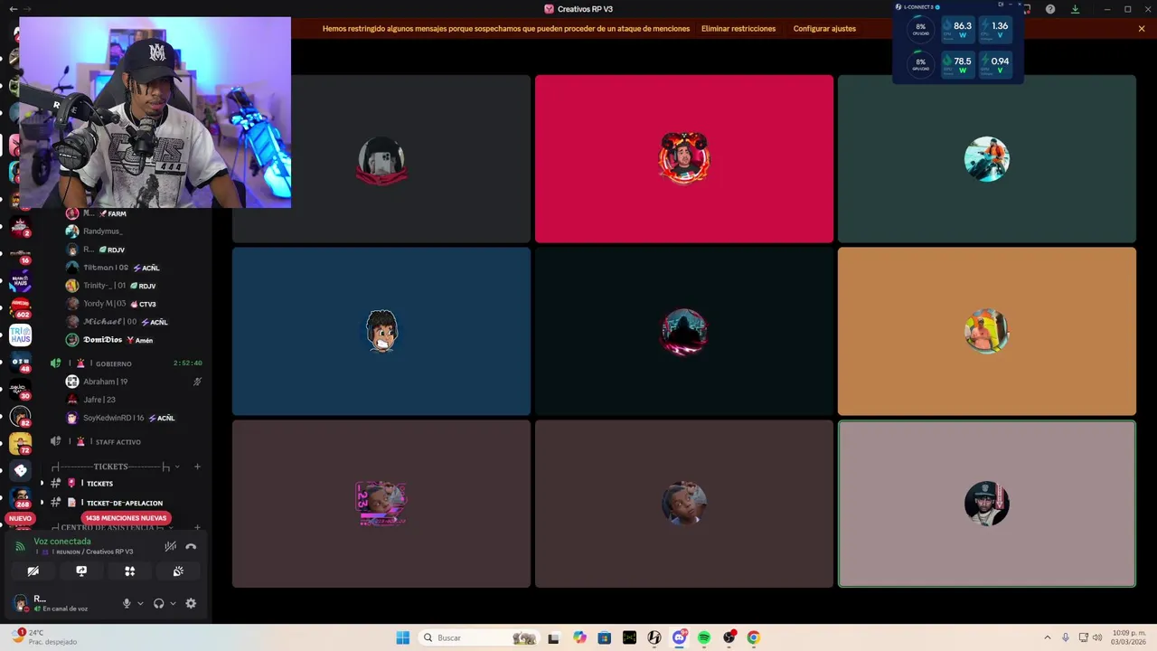The image size is (1157, 651).
Task: Click Configurar ajustes link
Action: tap(824, 29)
